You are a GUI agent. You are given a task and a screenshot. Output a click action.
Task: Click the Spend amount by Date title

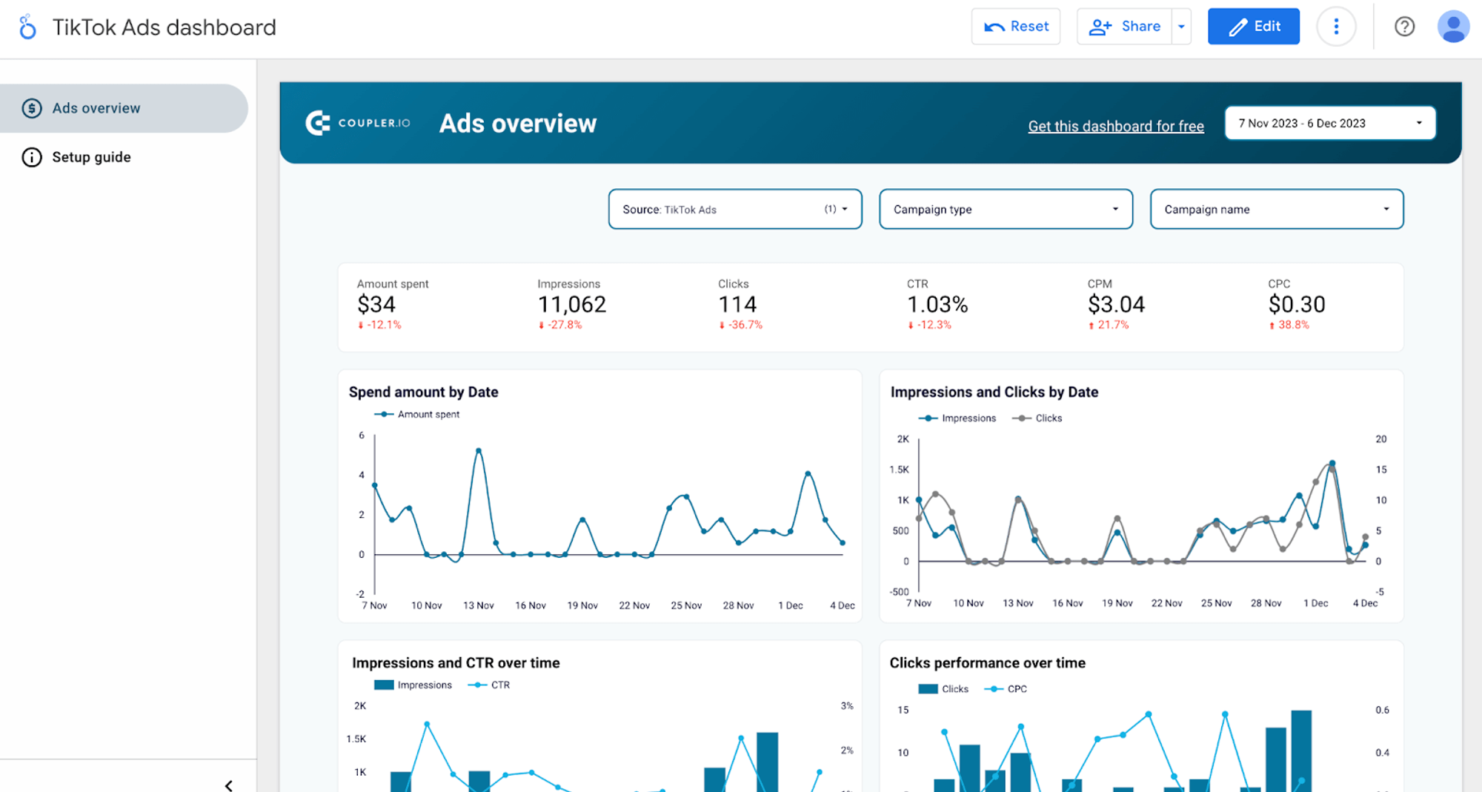tap(424, 392)
